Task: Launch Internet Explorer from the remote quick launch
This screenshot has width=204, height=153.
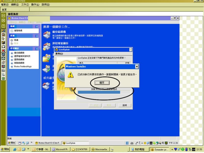Action: [27, 143]
